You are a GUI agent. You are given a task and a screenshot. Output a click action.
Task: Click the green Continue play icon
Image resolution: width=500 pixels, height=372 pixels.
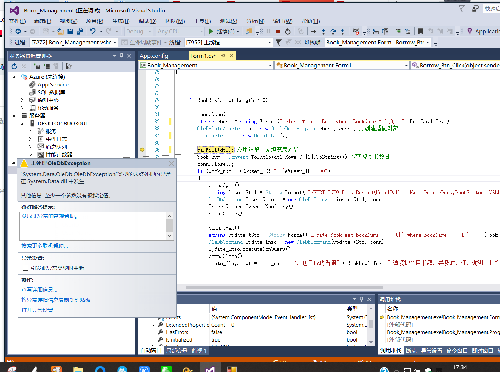[x=211, y=32]
